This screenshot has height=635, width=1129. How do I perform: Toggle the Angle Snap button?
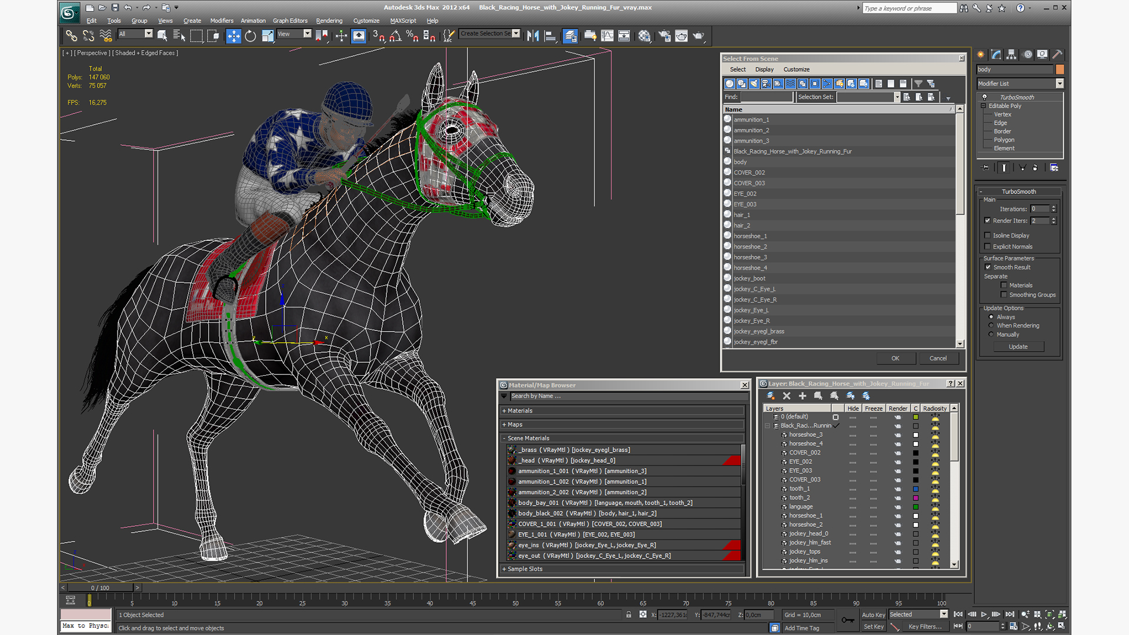395,36
